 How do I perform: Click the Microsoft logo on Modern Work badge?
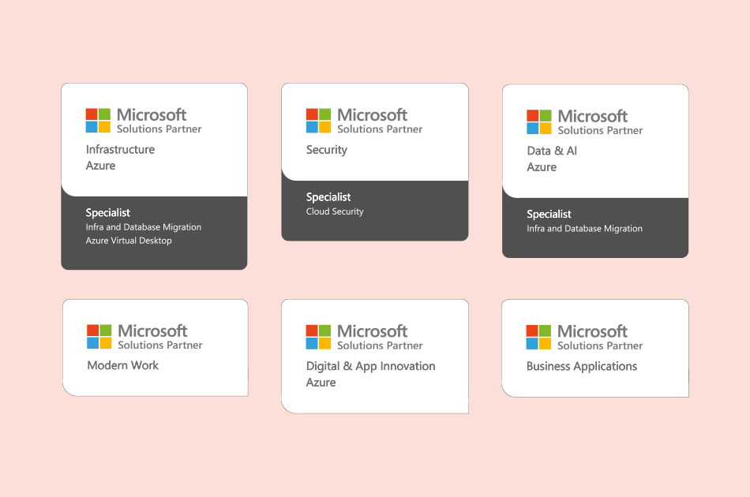click(99, 336)
